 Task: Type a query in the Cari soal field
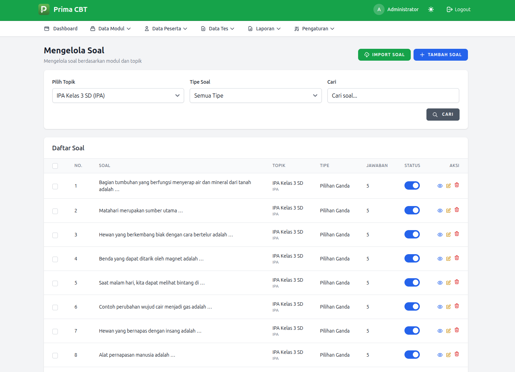pyautogui.click(x=393, y=95)
